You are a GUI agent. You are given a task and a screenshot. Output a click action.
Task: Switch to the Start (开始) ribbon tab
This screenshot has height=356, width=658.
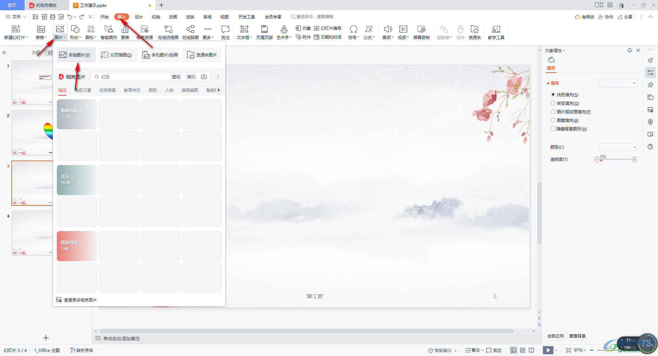coord(105,17)
